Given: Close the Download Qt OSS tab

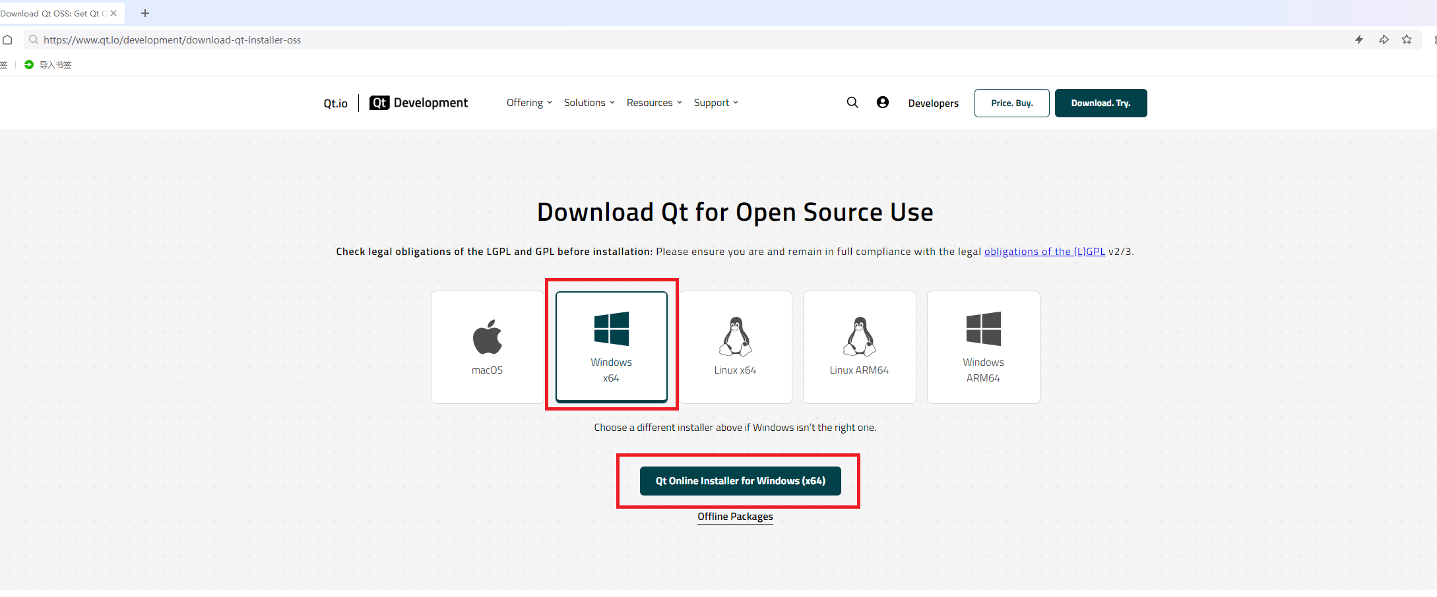Looking at the screenshot, I should tap(113, 13).
